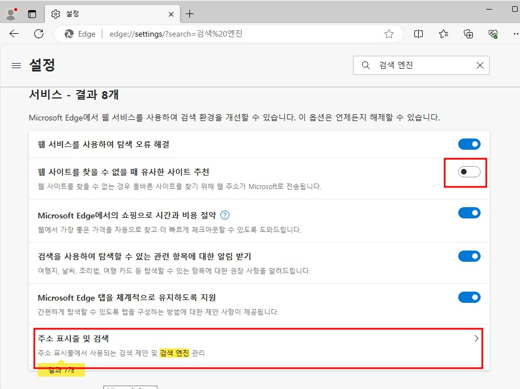Image resolution: width=520 pixels, height=389 pixels.
Task: Refresh the current page
Action: tap(39, 34)
